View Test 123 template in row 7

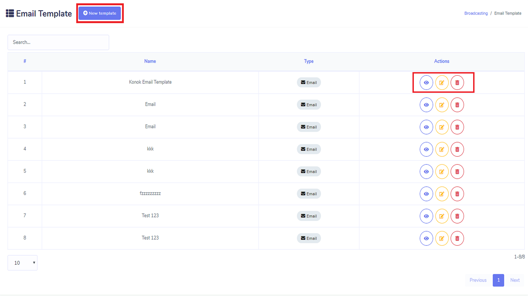[x=426, y=216]
